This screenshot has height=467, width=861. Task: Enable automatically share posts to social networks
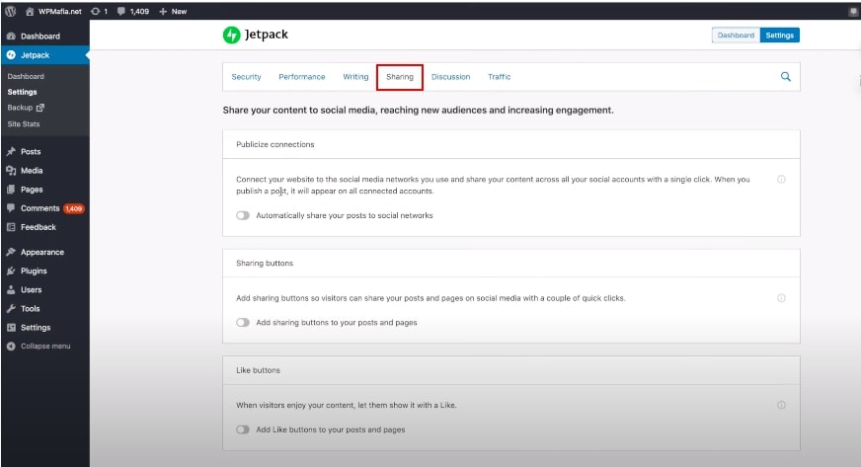pyautogui.click(x=243, y=215)
